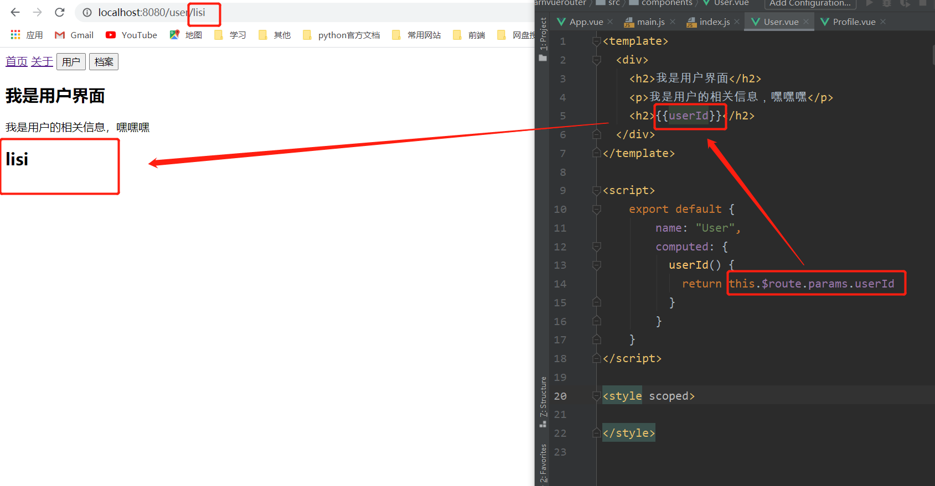This screenshot has height=486, width=935.
Task: Close the index.js tab
Action: click(737, 22)
